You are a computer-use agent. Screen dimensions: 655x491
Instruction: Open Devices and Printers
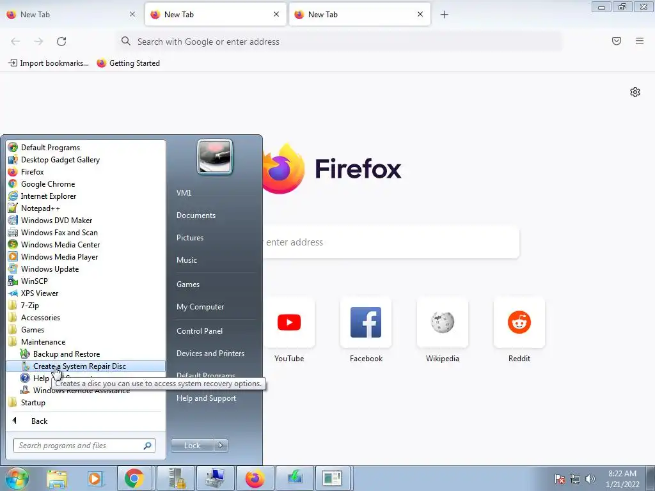(x=210, y=353)
